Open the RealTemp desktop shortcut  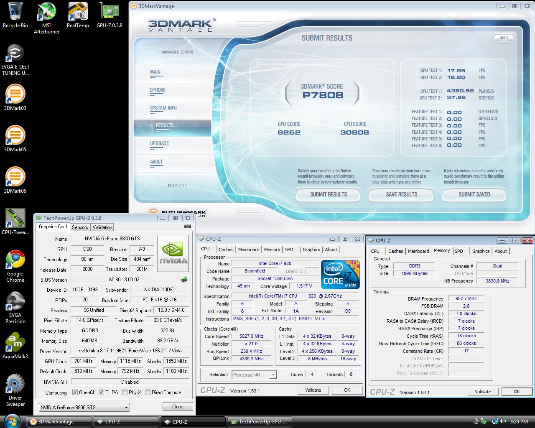78,15
